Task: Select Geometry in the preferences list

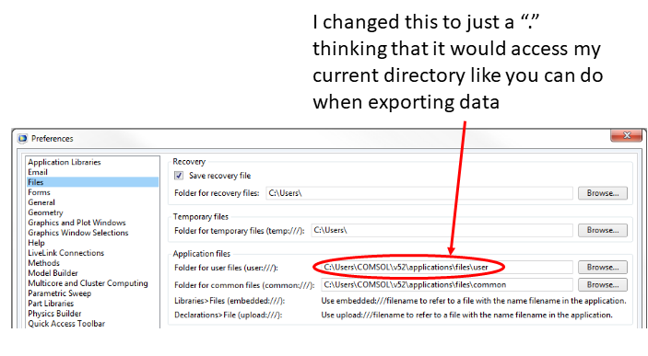Action: point(45,212)
